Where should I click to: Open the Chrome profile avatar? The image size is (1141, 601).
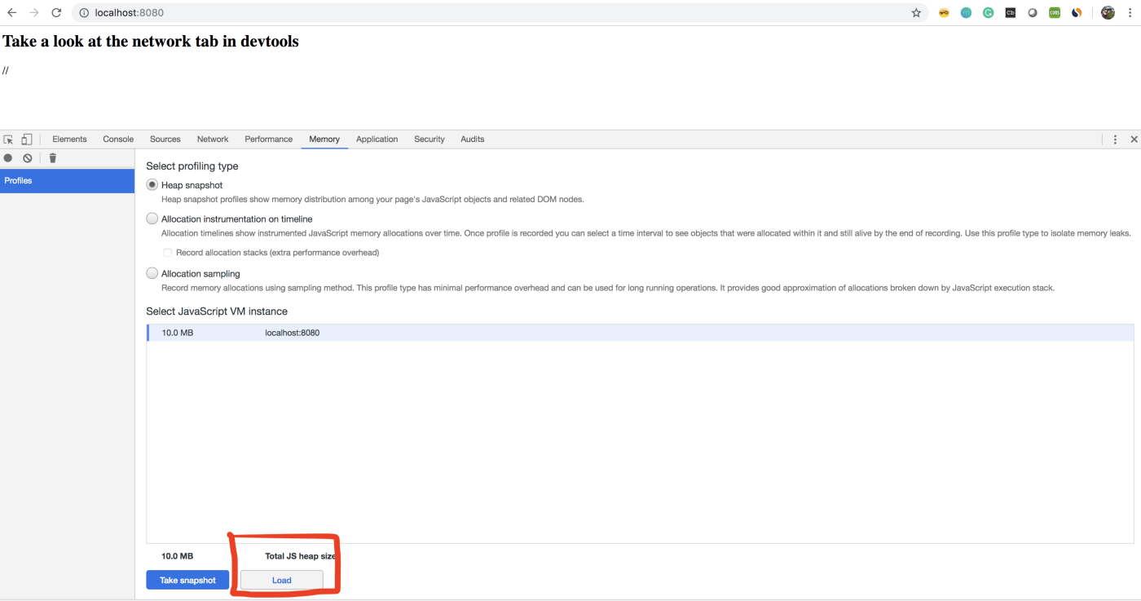coord(1108,13)
